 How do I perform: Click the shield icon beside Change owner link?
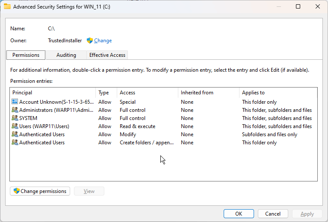(90, 41)
